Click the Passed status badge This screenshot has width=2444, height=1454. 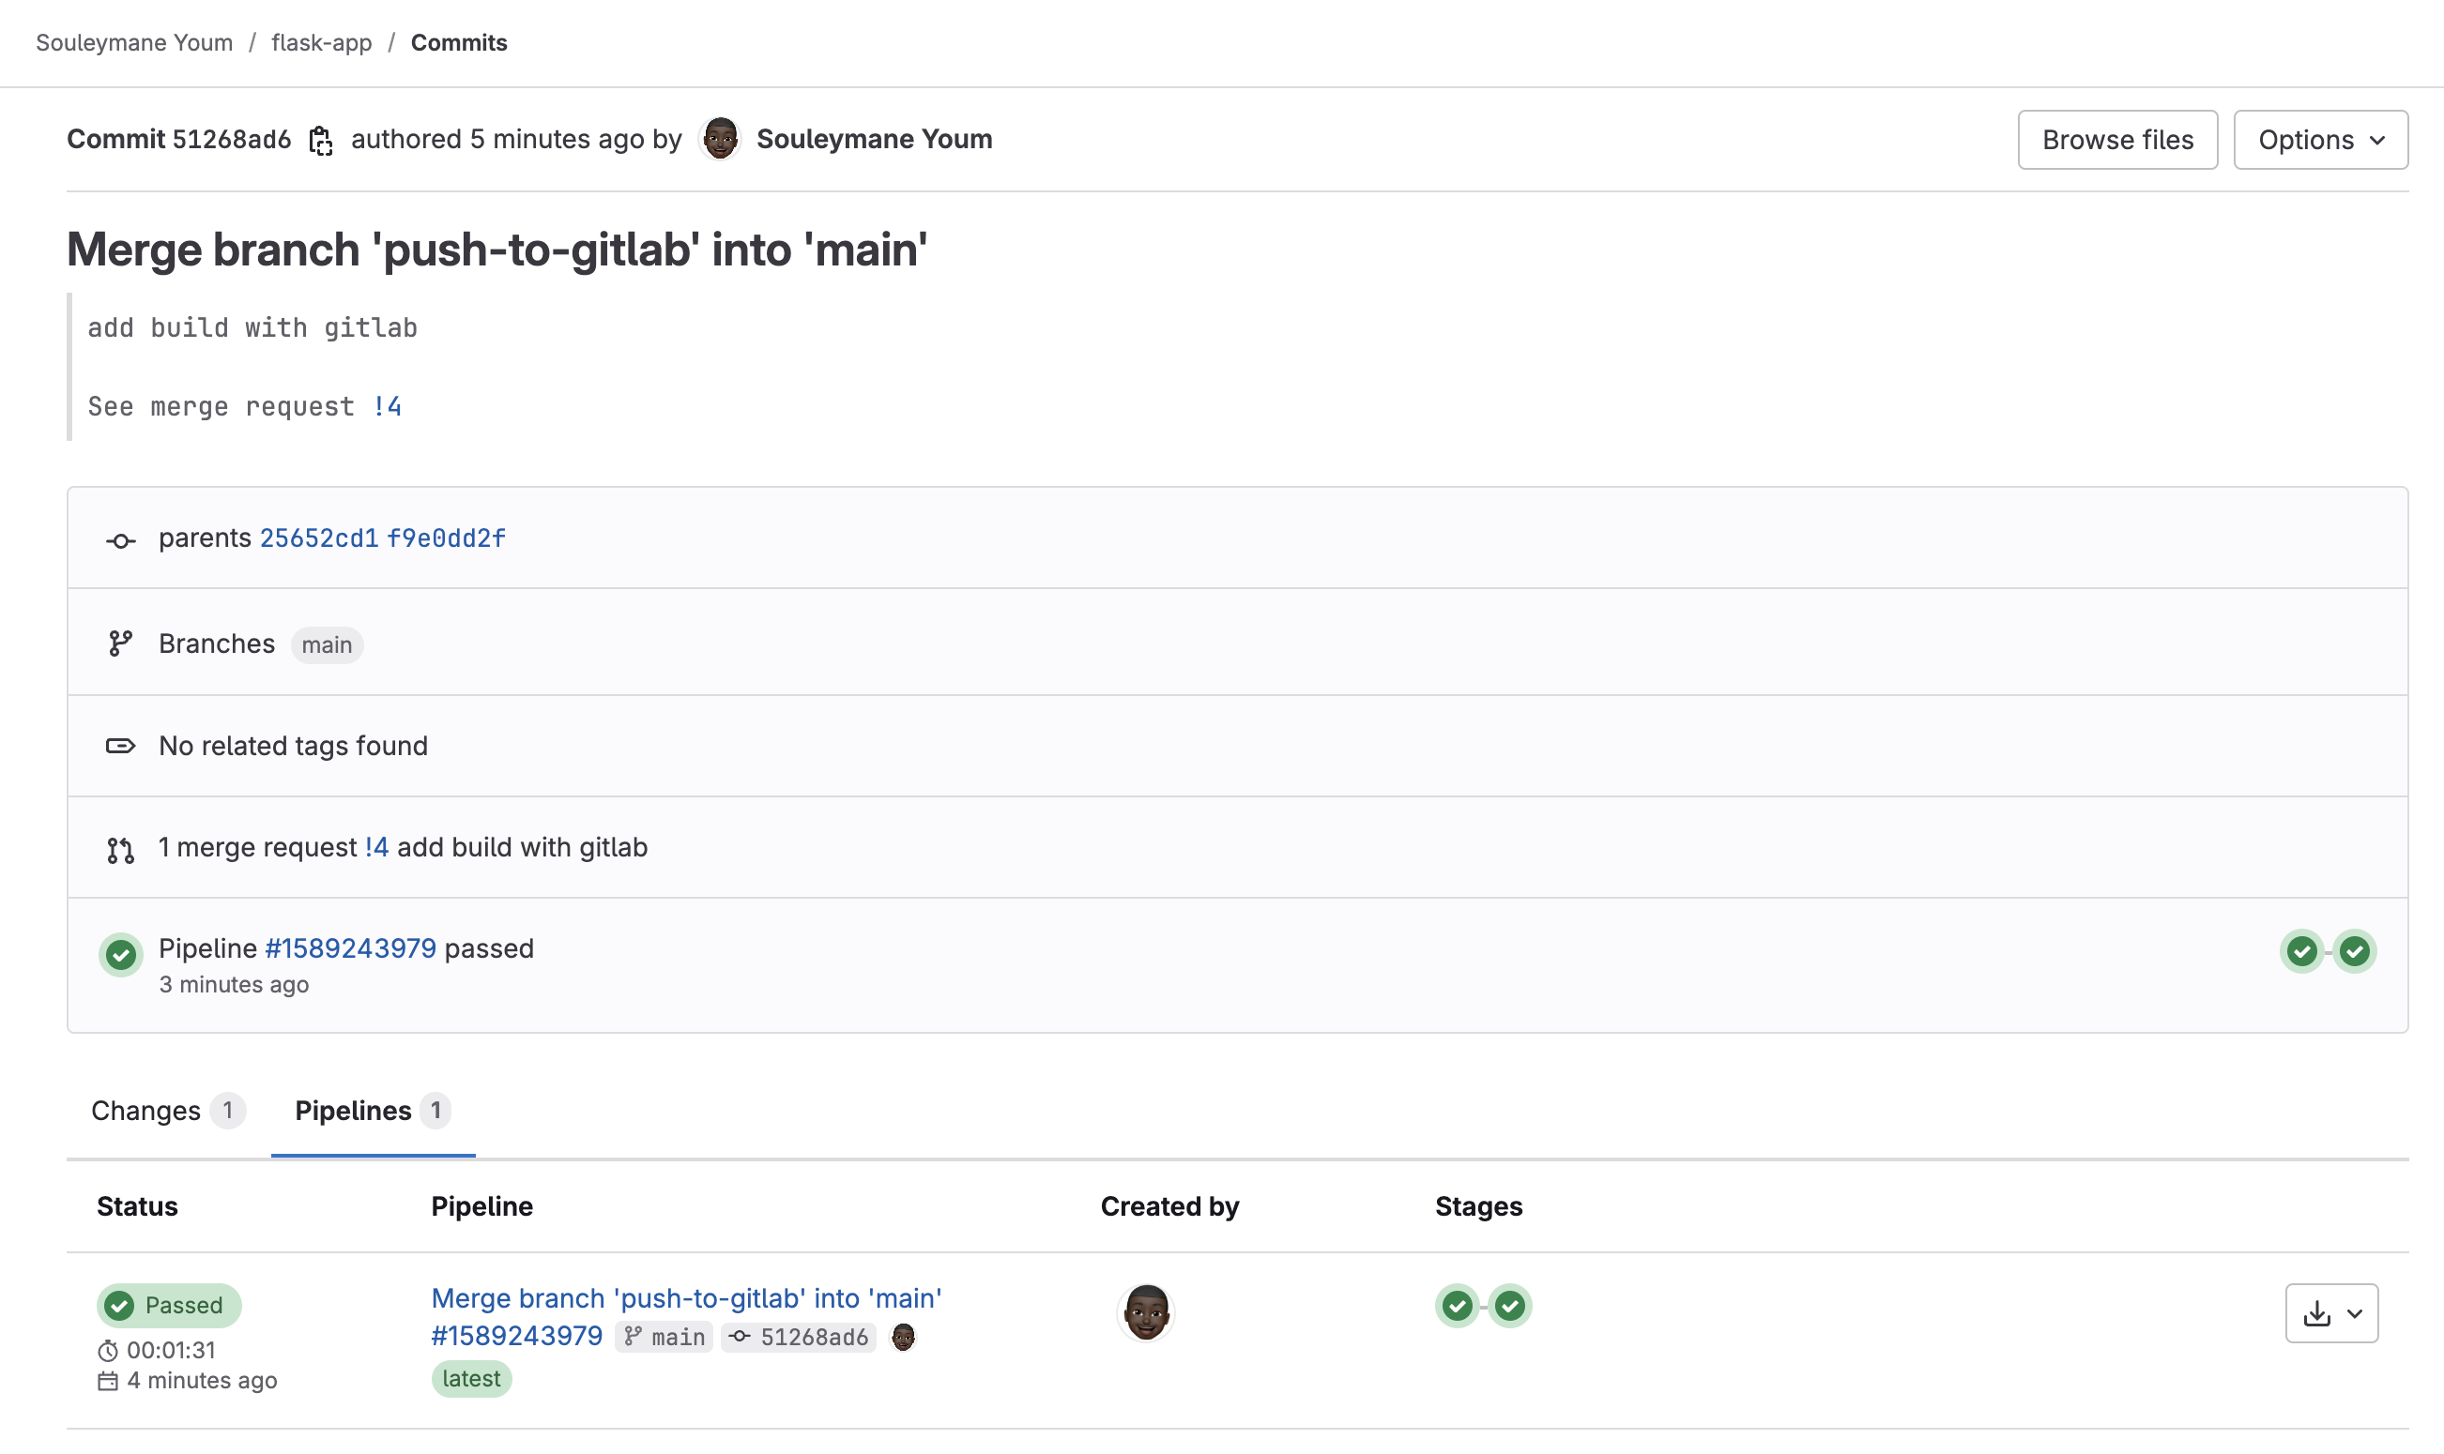pos(169,1306)
